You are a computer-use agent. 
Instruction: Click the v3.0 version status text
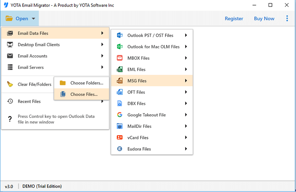coord(9,186)
